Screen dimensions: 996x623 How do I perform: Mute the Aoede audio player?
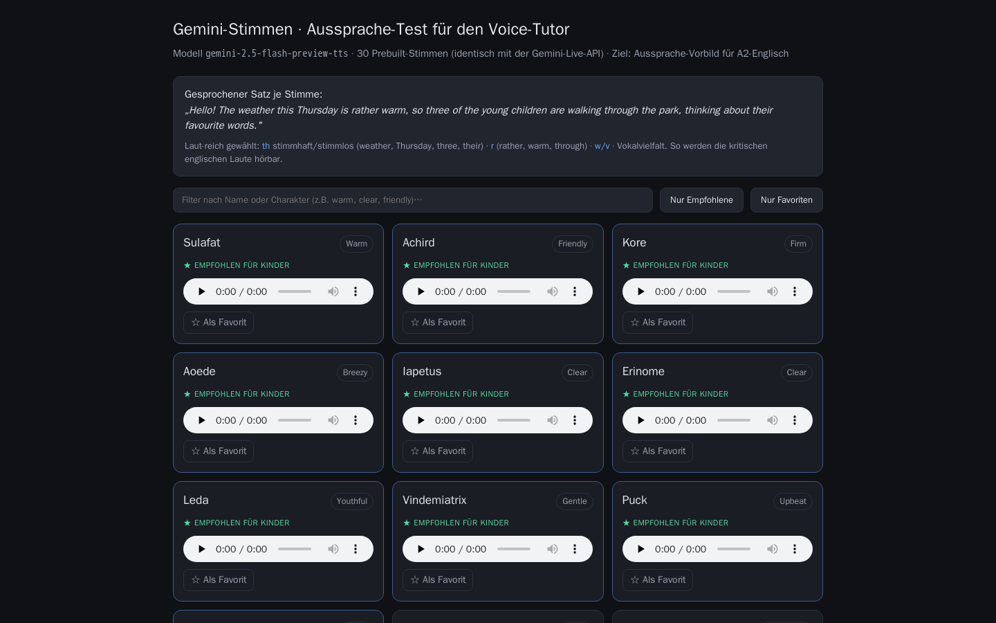[333, 420]
